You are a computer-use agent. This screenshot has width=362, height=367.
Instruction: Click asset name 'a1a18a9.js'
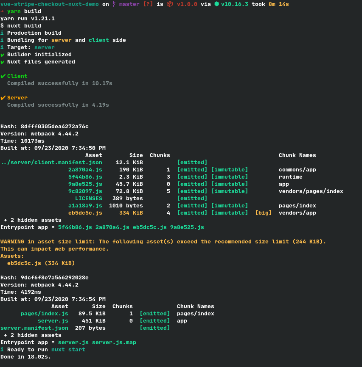click(85, 206)
